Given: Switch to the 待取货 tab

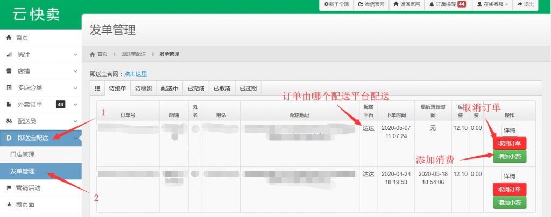Looking at the screenshot, I should coord(144,89).
